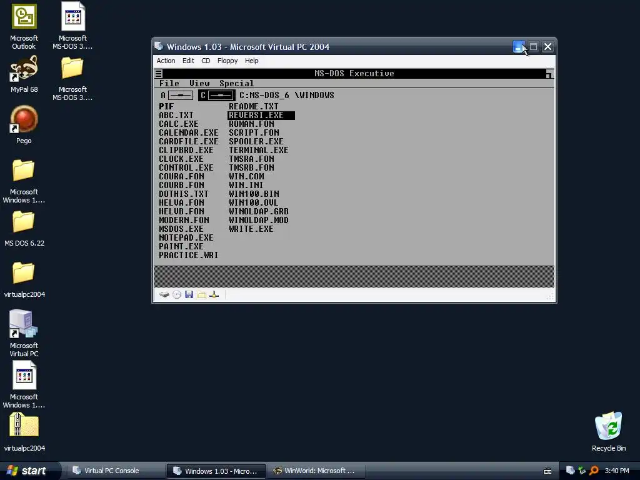Select Microsoft Virtual PC desktop shortcut
The width and height of the screenshot is (640, 480).
point(24,333)
